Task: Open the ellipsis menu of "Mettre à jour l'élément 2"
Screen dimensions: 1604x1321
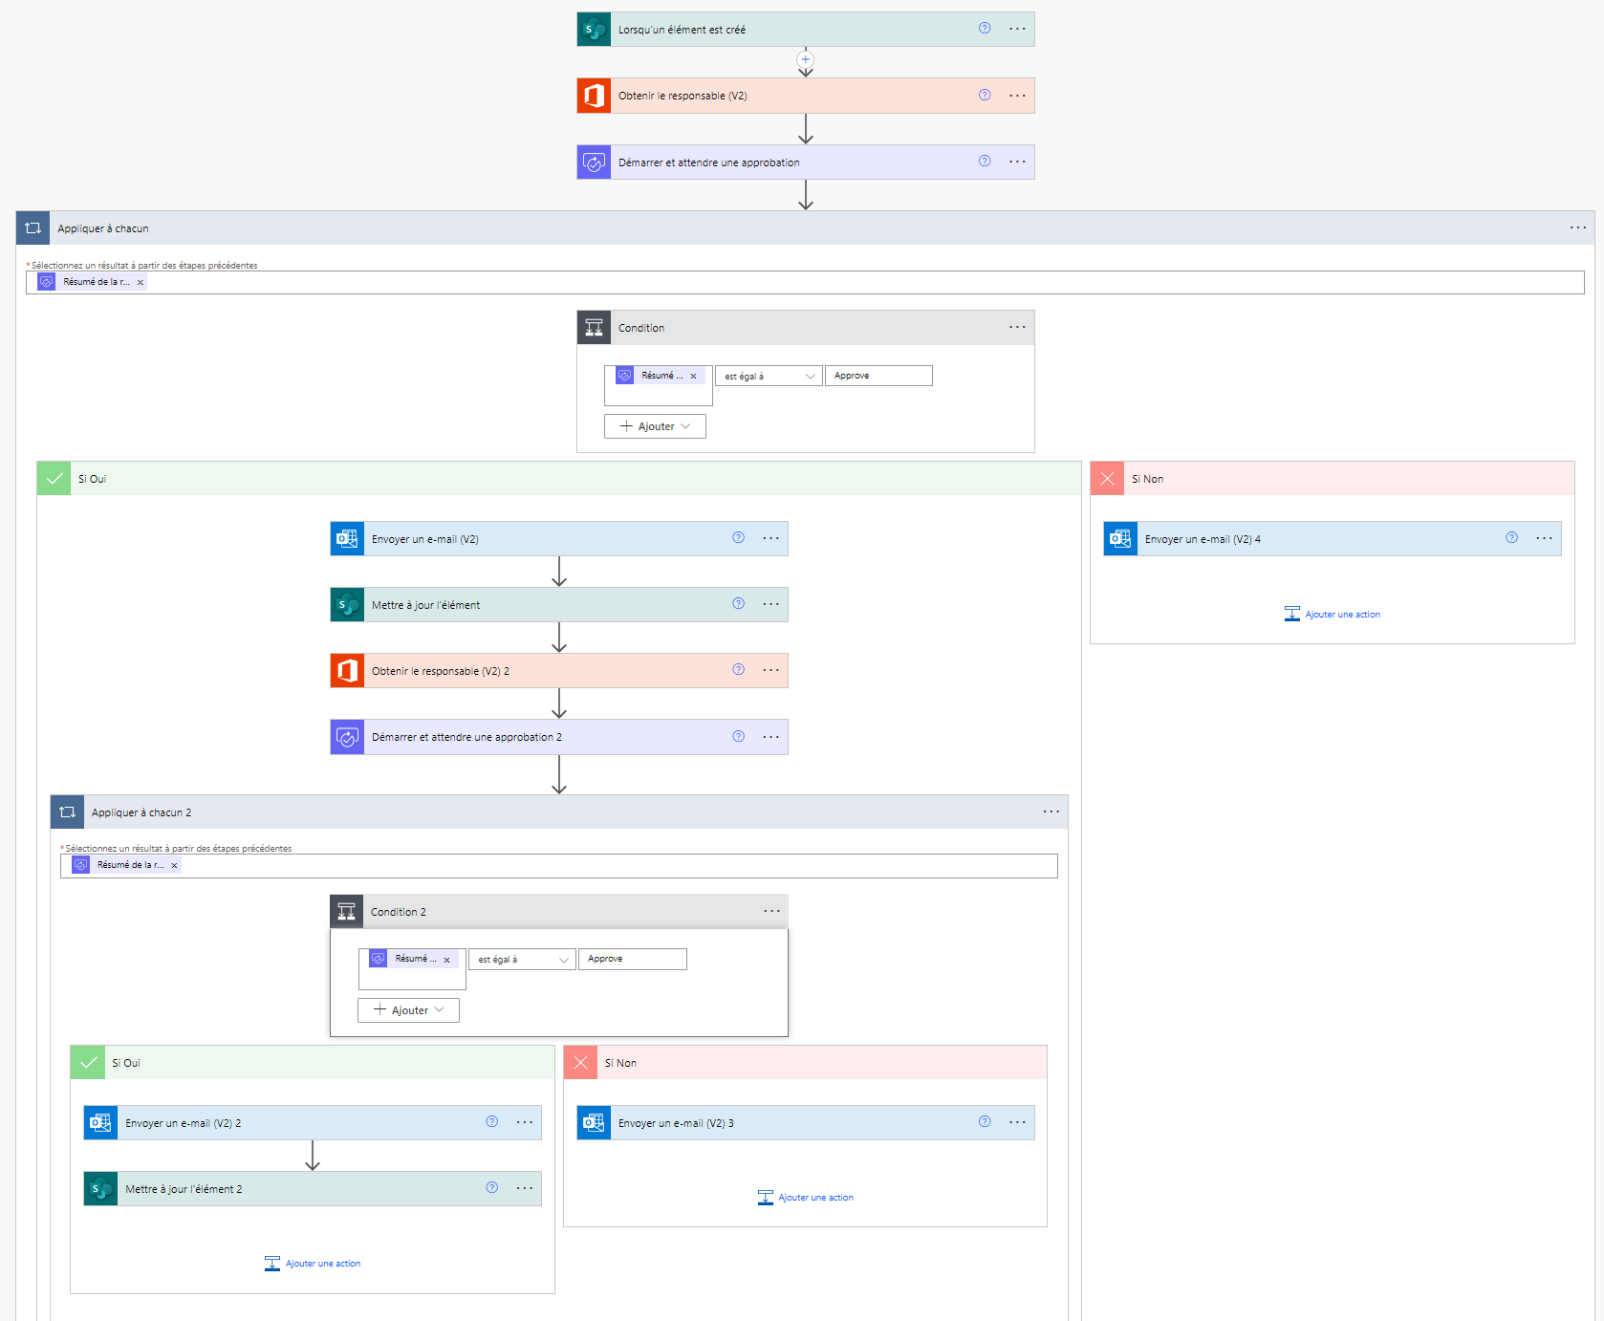Action: click(x=524, y=1188)
